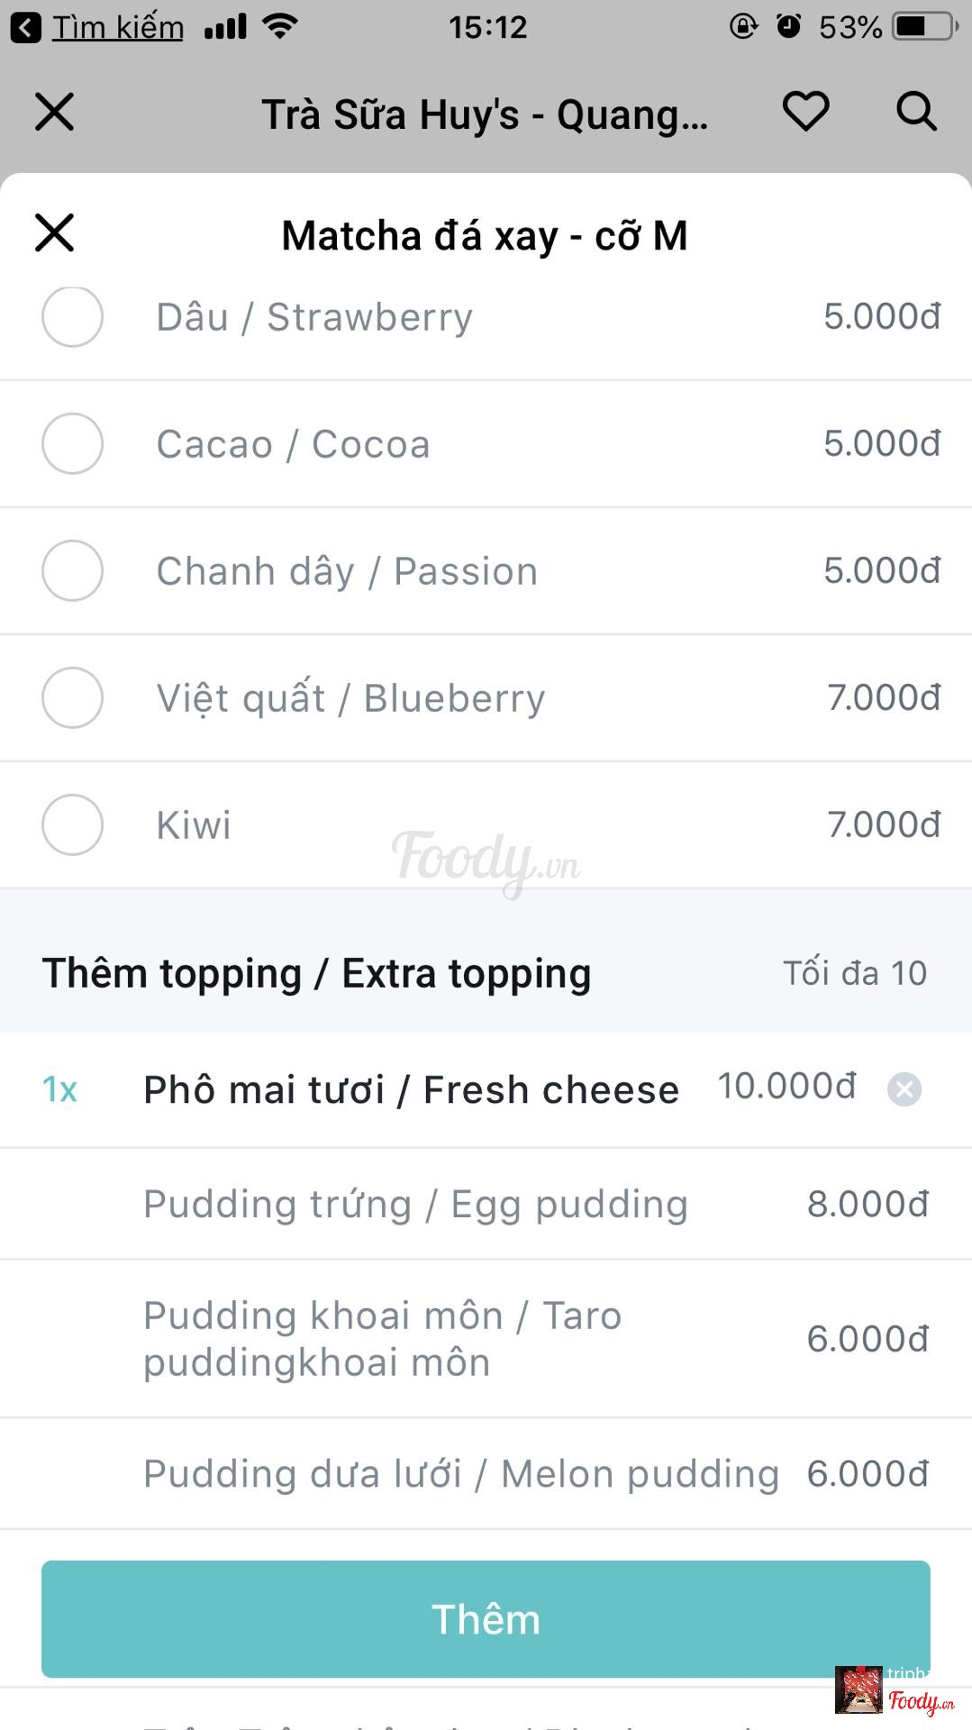Tap the Tìm kiếm back link
Viewport: 972px width, 1730px height.
point(117,27)
